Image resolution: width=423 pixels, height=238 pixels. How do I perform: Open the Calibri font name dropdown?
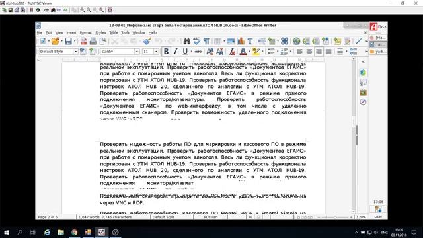137,52
